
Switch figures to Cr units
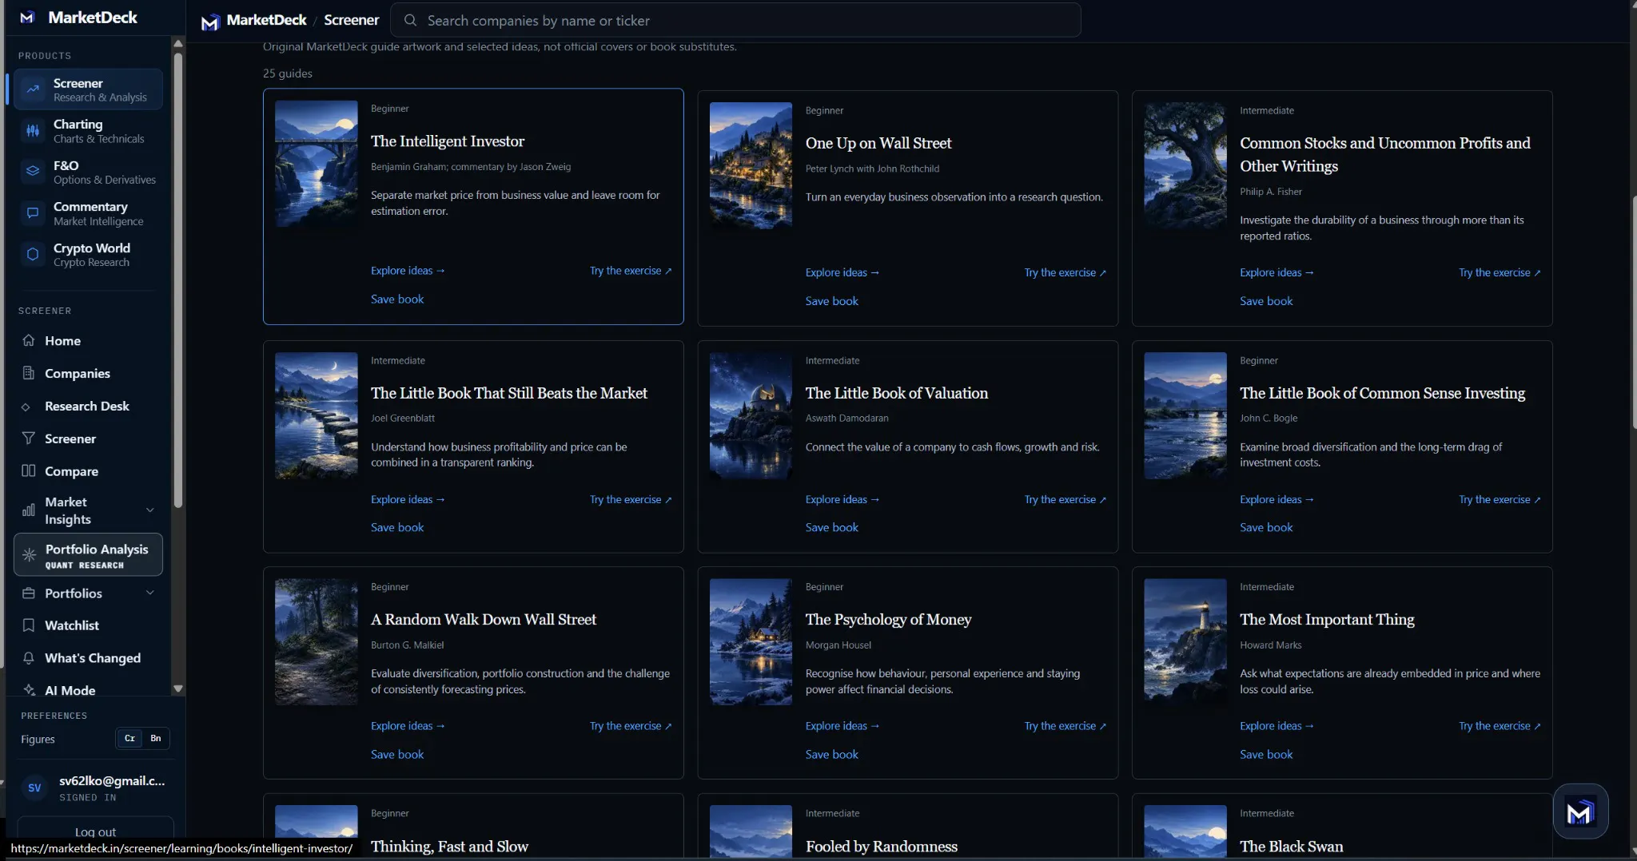coord(129,738)
